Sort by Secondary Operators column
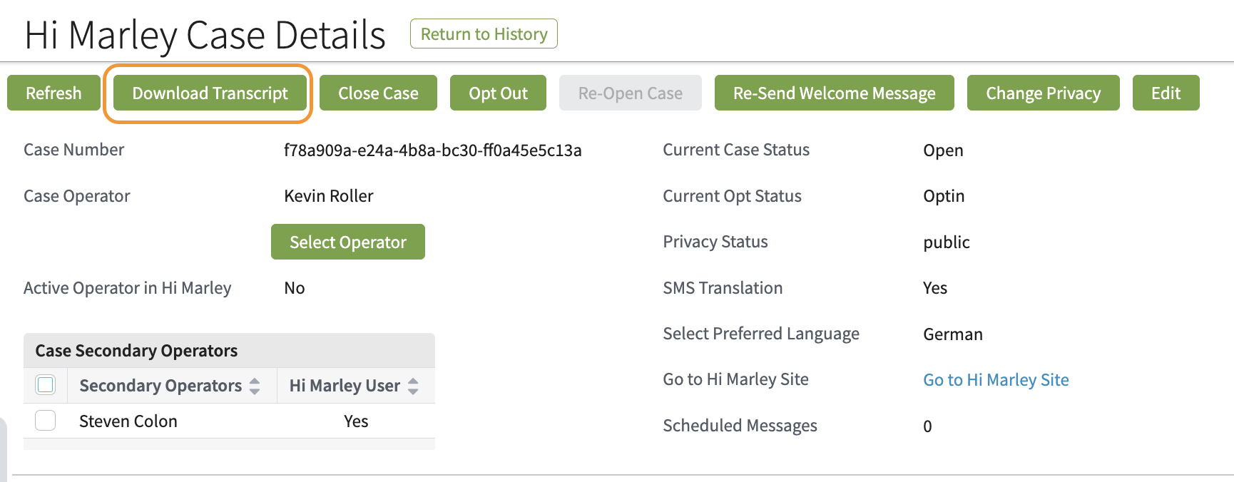The width and height of the screenshot is (1234, 482). click(160, 385)
